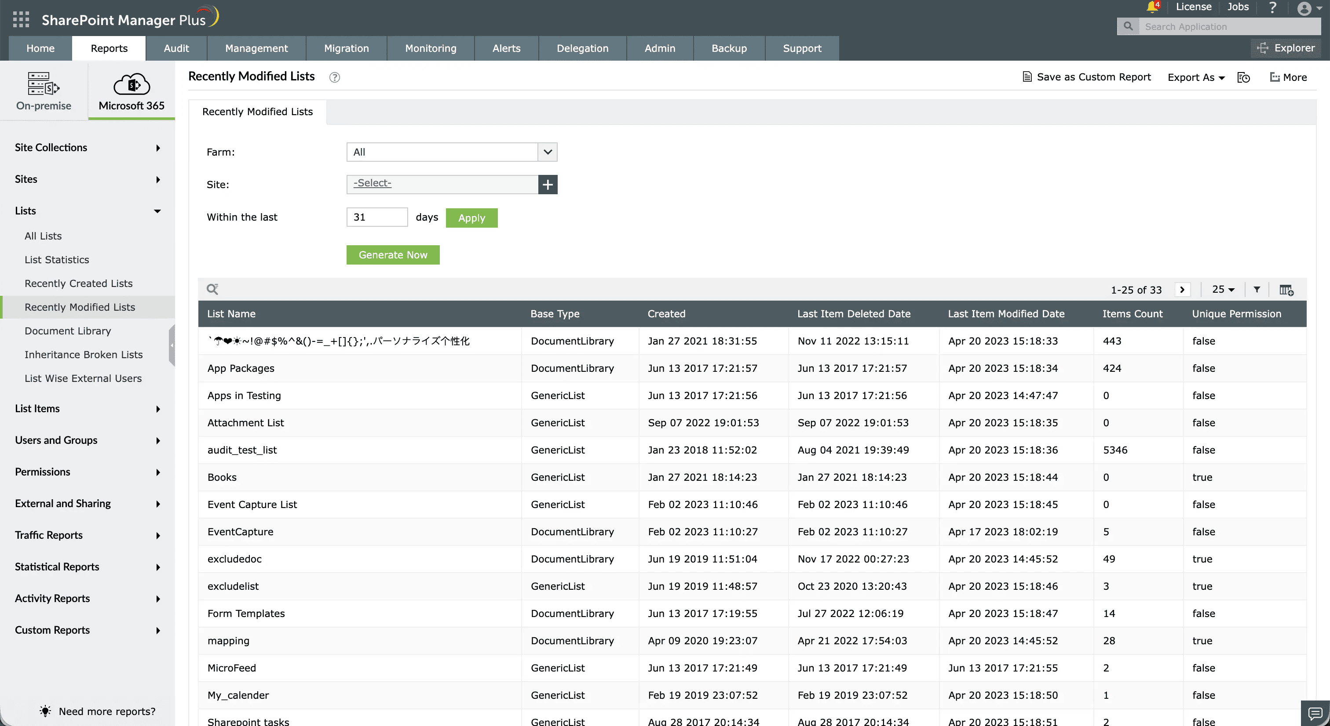The height and width of the screenshot is (726, 1330).
Task: Collapse Lists section
Action: [x=87, y=211]
